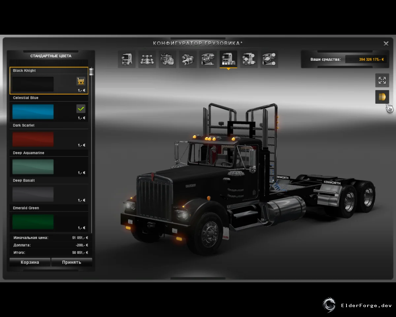Confirm with the Принять button
396x317 pixels.
point(72,263)
